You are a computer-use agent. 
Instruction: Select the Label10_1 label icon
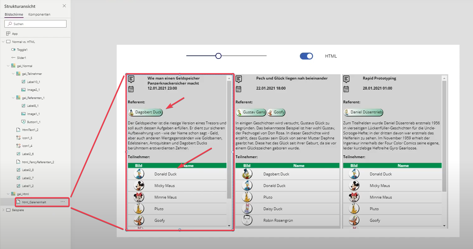click(23, 82)
